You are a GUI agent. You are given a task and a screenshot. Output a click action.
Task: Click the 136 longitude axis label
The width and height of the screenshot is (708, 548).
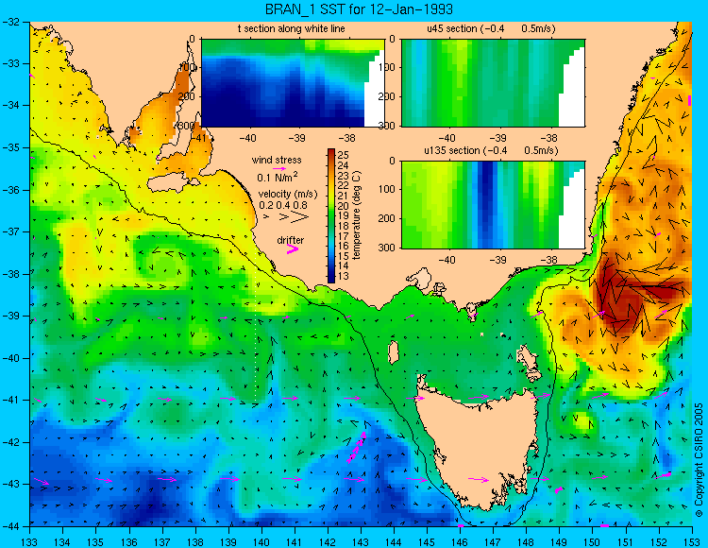129,541
